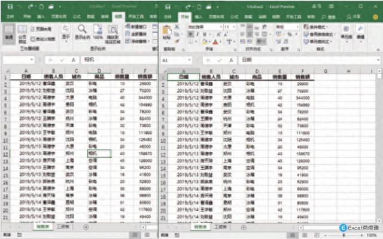Viewport: 383px width, 239px height.
Task: Click redo arrow in right window toolbar
Action: coord(188,7)
